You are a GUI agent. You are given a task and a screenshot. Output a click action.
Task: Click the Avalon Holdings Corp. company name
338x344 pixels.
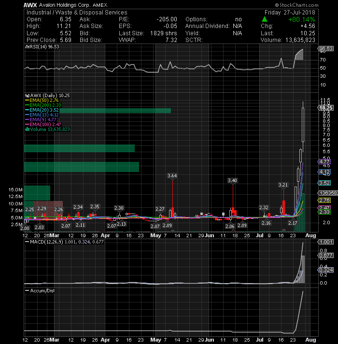[x=65, y=5]
